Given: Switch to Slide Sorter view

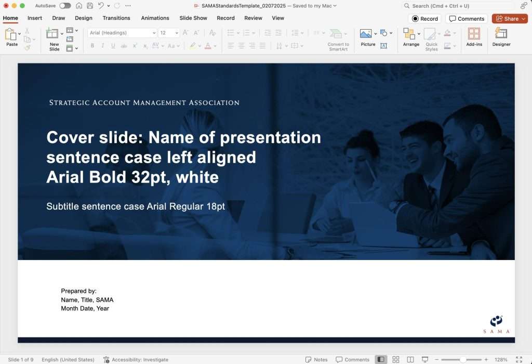Looking at the screenshot, I should point(396,359).
